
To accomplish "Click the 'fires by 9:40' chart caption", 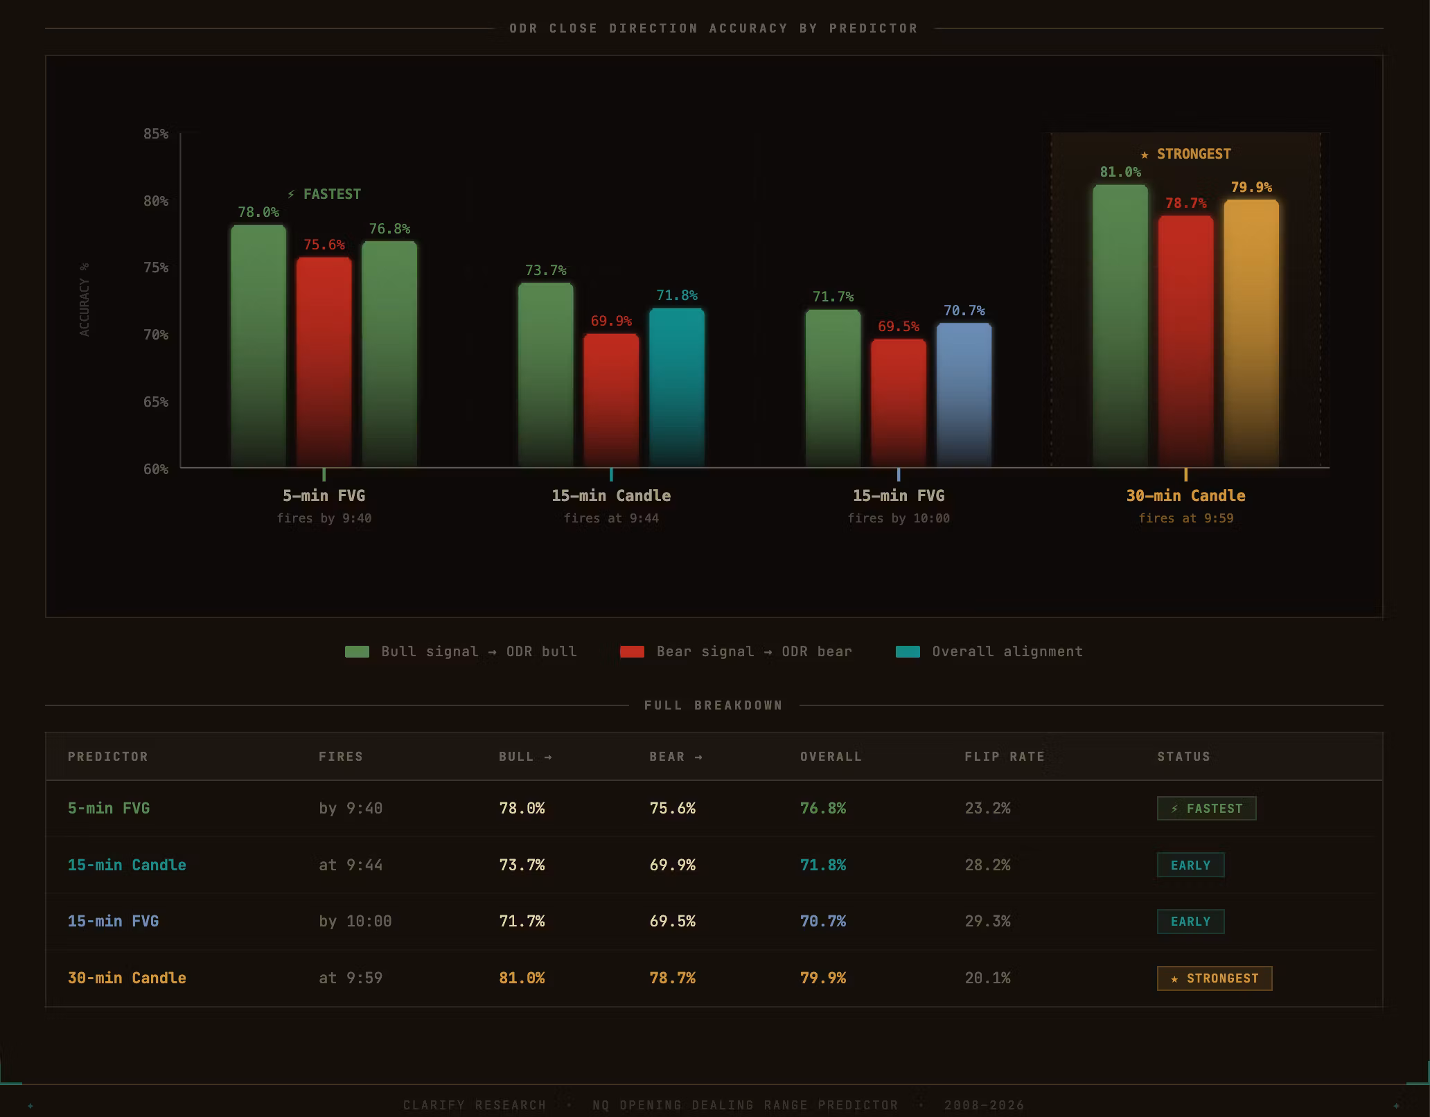I will pos(324,518).
